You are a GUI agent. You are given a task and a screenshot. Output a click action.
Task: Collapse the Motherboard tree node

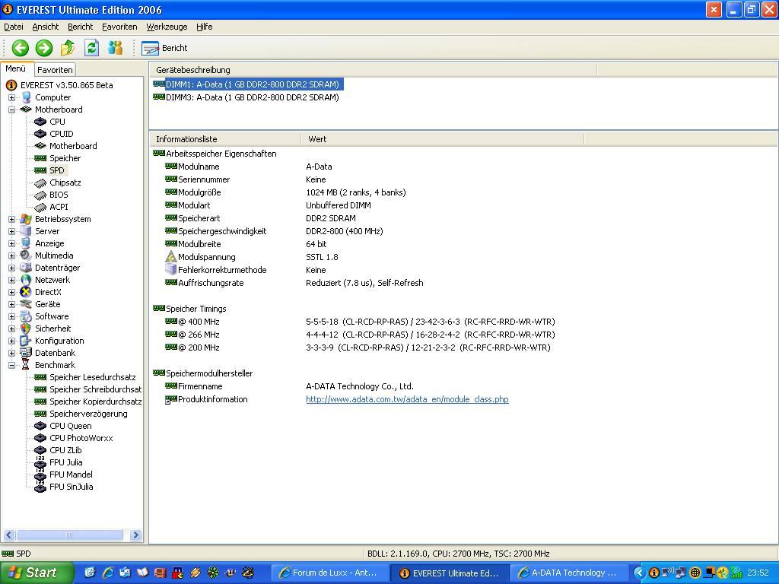click(x=11, y=109)
